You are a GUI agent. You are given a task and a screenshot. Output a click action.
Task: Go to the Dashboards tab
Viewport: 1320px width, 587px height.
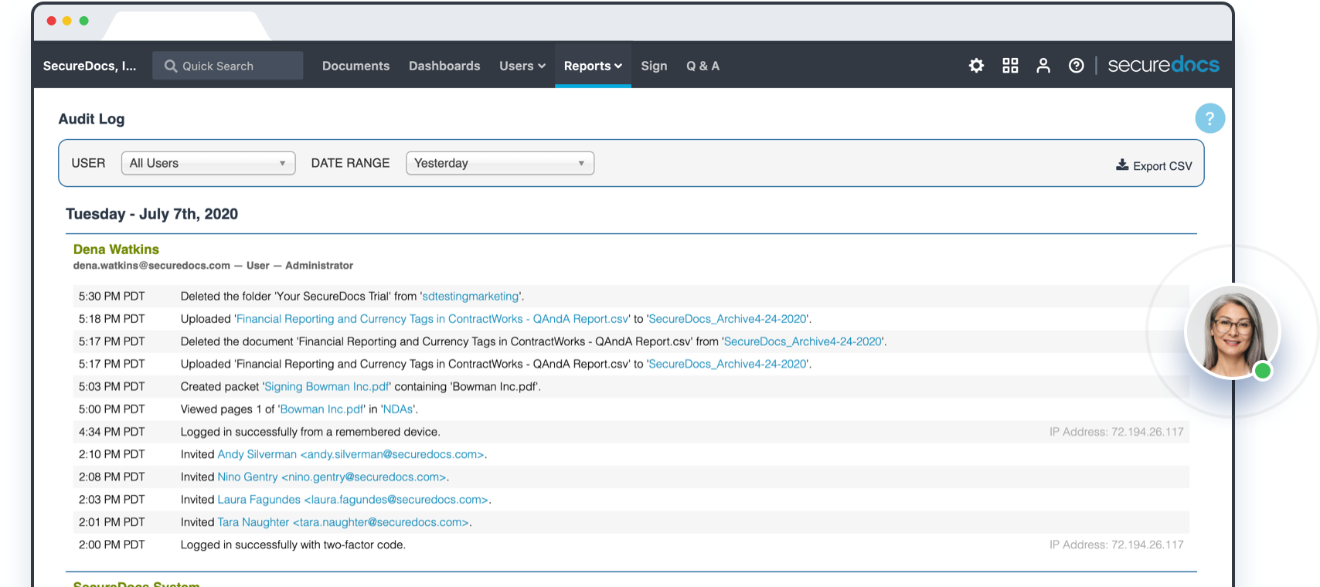click(x=444, y=66)
